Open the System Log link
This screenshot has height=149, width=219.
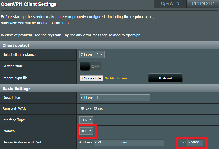pyautogui.click(x=59, y=35)
